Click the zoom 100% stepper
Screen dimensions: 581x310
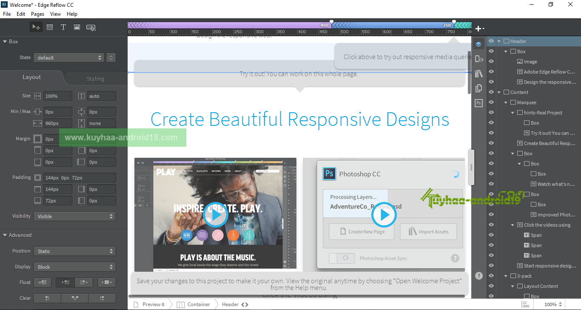coord(560,304)
